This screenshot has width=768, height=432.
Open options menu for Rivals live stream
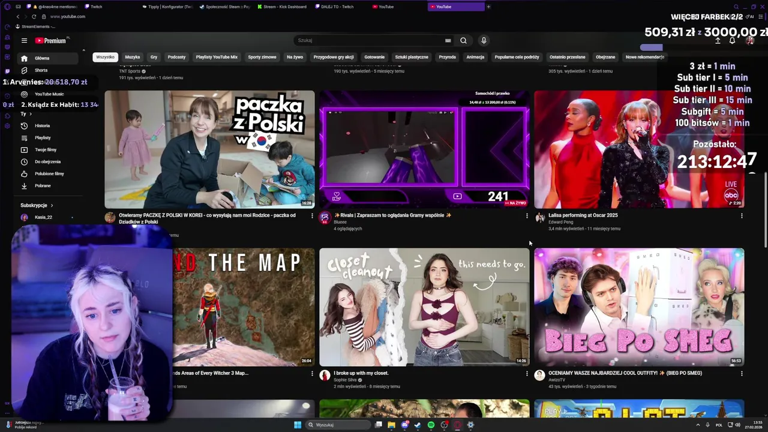point(527,216)
